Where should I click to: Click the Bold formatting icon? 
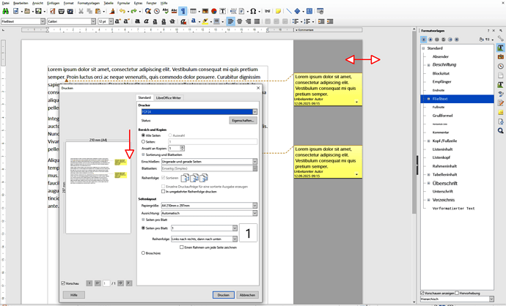137,21
